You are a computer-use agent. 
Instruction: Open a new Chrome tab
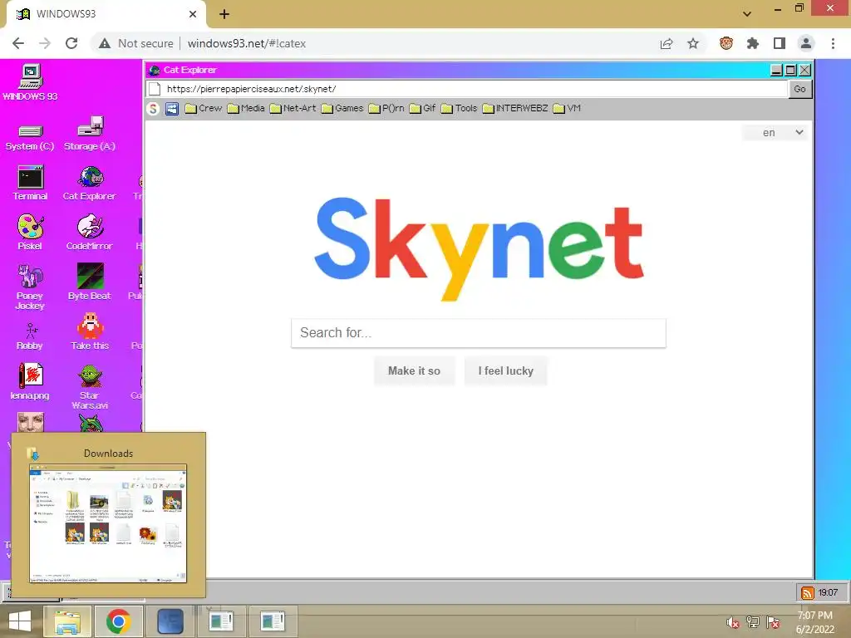pos(224,14)
